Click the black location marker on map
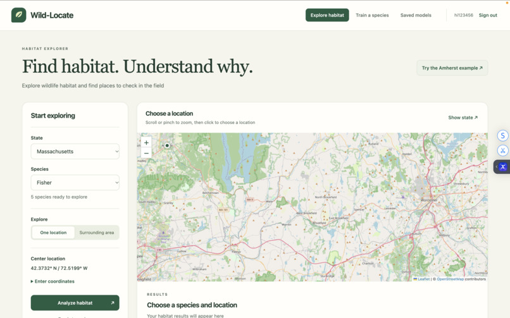Viewport: 510px width, 318px height. [x=167, y=145]
